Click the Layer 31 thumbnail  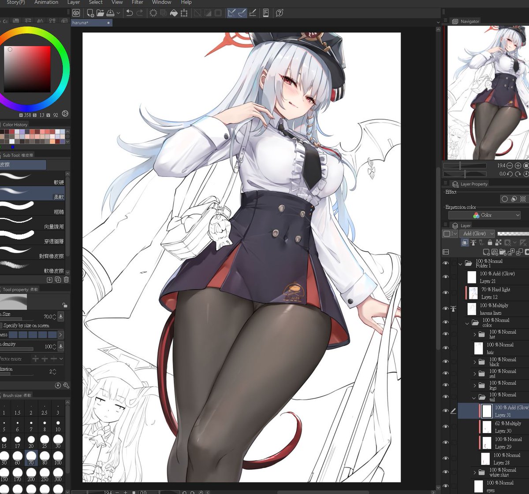[487, 411]
